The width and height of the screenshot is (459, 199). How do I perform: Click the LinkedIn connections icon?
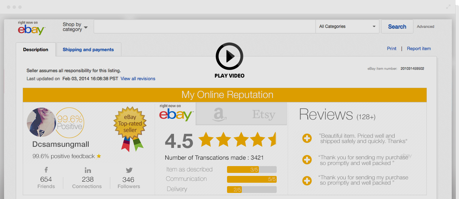coord(88,170)
